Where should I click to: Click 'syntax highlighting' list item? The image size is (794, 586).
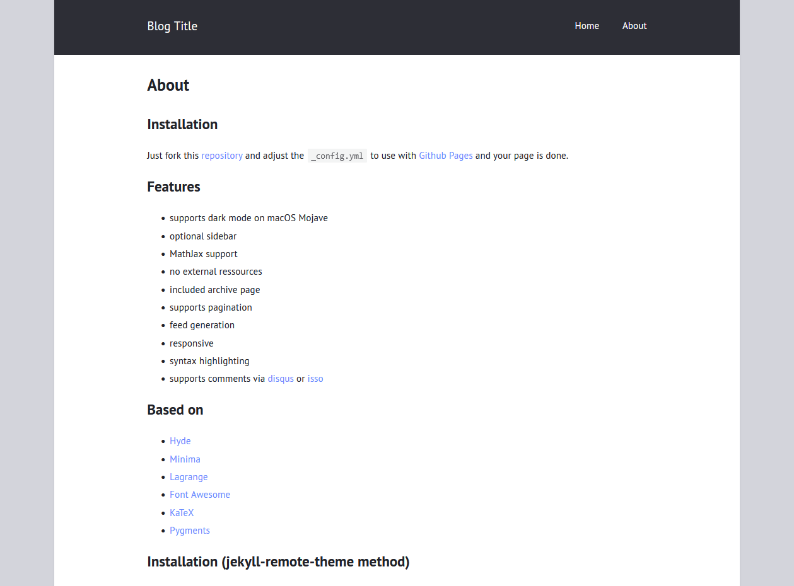pyautogui.click(x=209, y=361)
